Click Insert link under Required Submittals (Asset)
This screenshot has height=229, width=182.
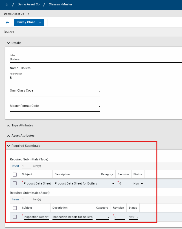click(15, 200)
